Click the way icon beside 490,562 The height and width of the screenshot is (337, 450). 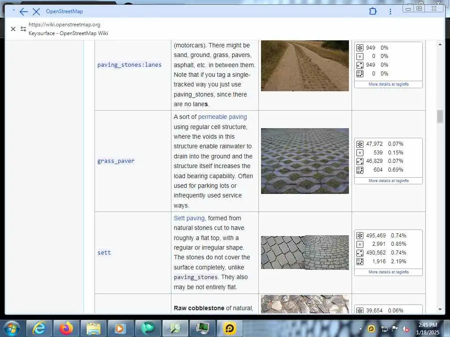pos(359,253)
